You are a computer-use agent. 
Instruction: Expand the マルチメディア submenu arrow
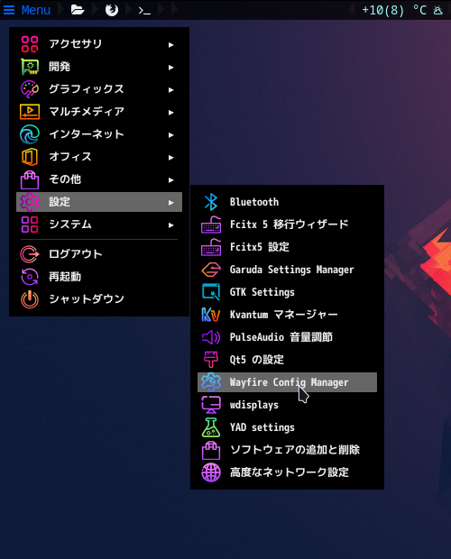click(171, 113)
